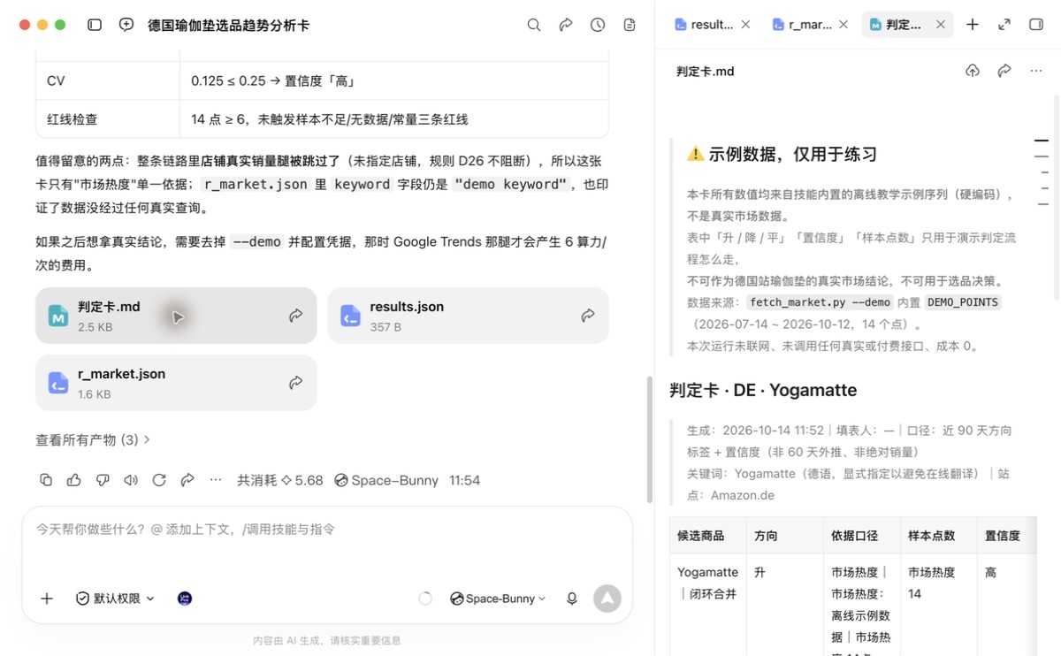Click the 判定卡.md preview file name

tap(705, 71)
